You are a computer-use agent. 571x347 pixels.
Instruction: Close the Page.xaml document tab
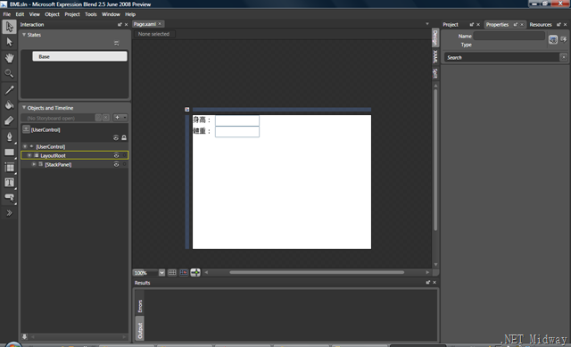pos(160,24)
